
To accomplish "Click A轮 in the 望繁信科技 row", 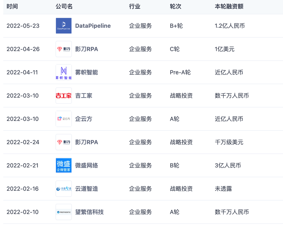I will [x=174, y=212].
